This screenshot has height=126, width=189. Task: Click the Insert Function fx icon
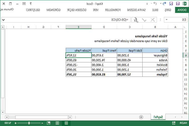pos(136,20)
